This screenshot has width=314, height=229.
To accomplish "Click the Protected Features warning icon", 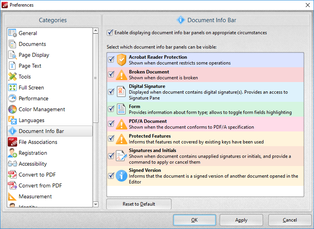I will click(121, 139).
